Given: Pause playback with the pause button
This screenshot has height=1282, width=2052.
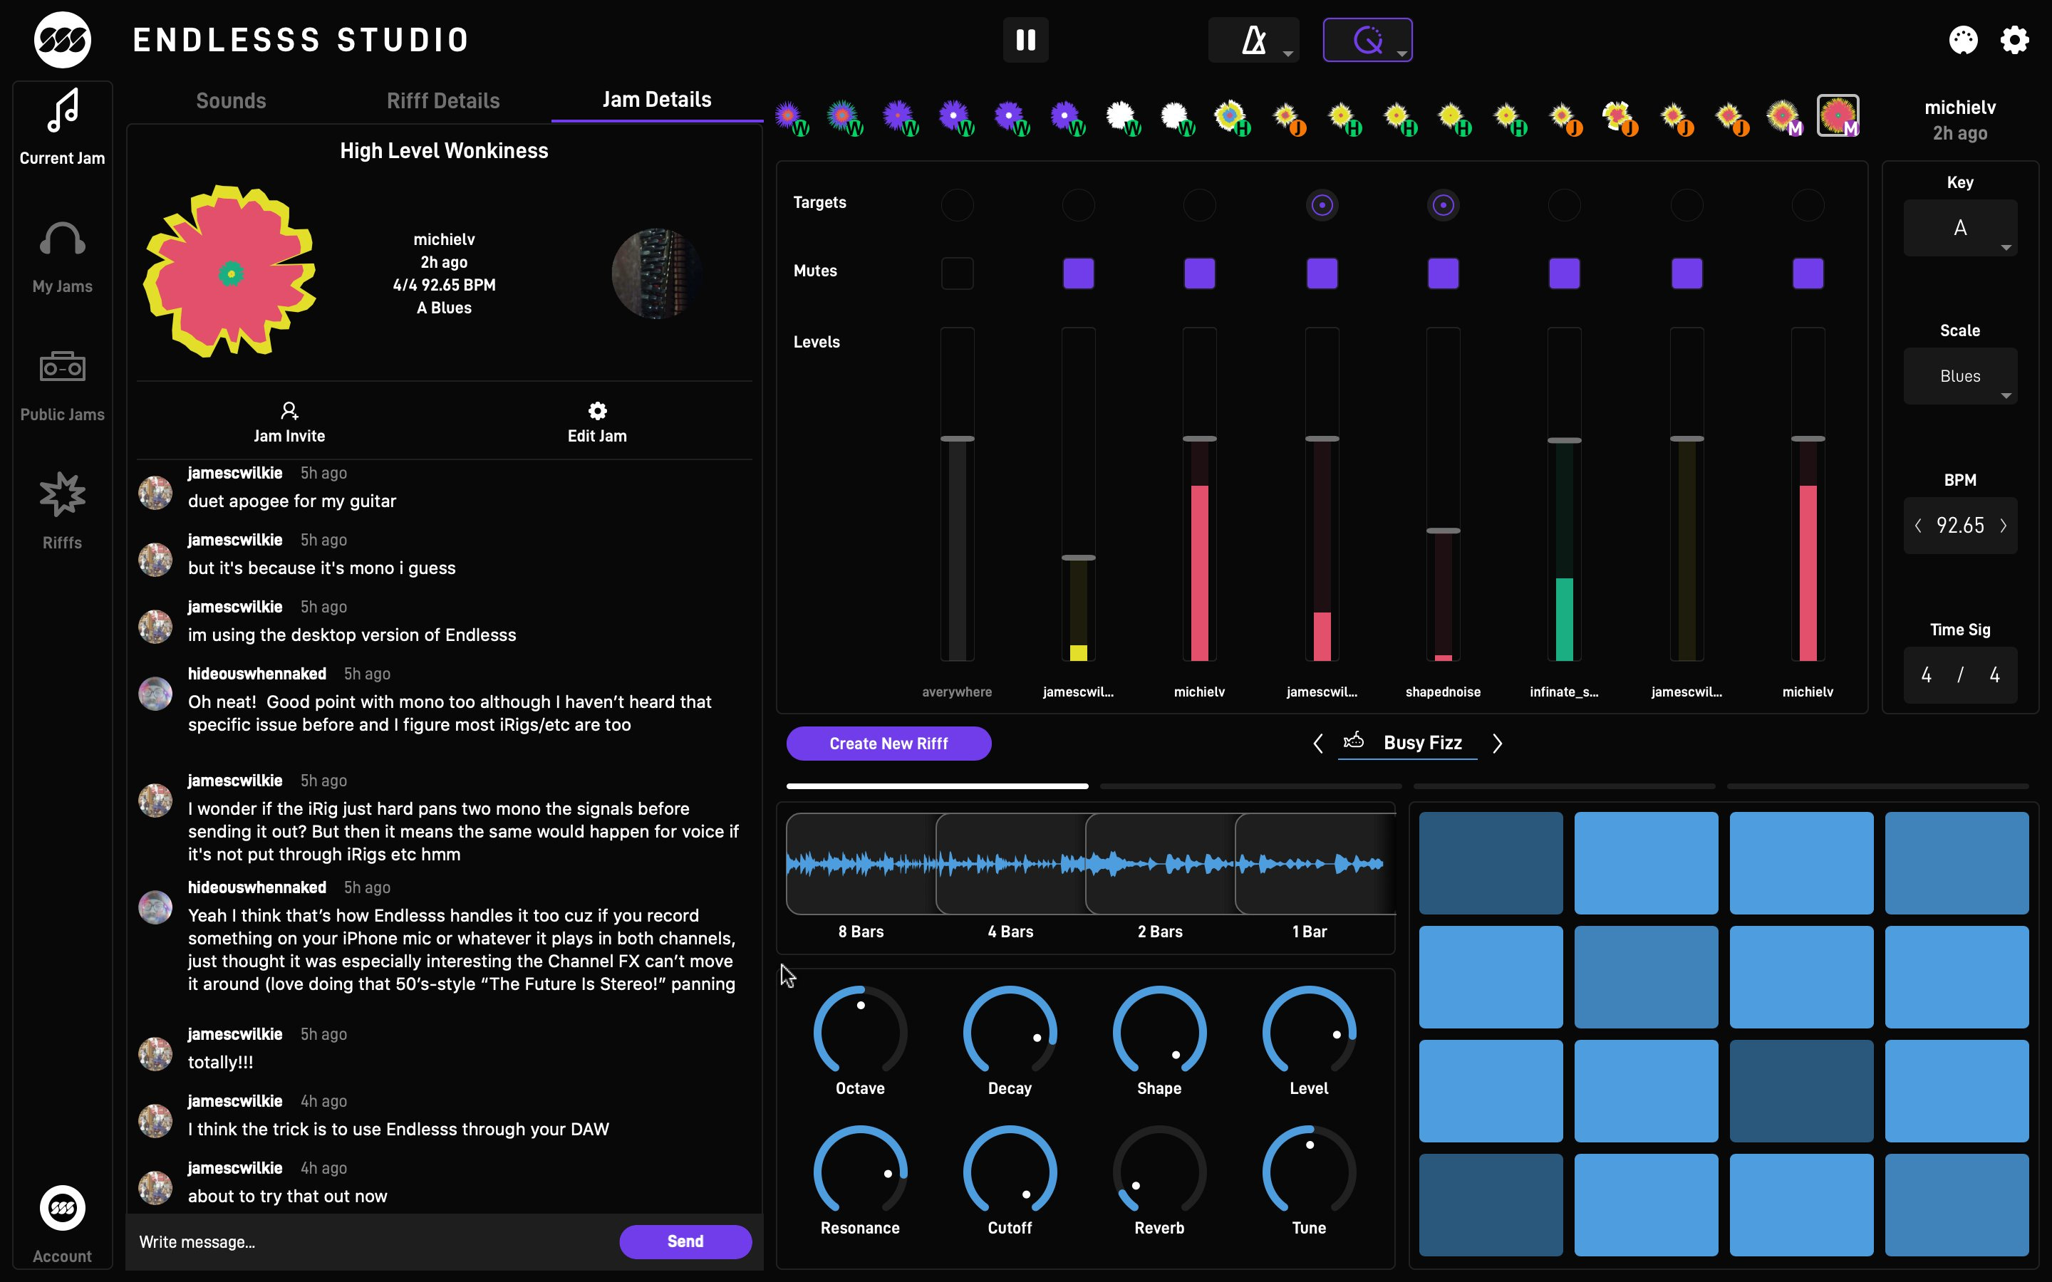Looking at the screenshot, I should coord(1026,40).
